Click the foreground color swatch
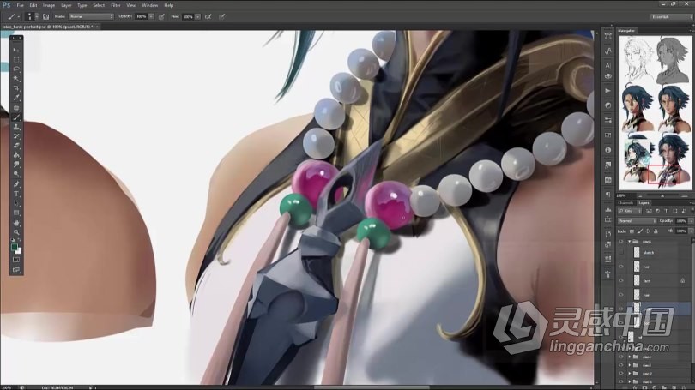695x390 pixels. click(15, 247)
